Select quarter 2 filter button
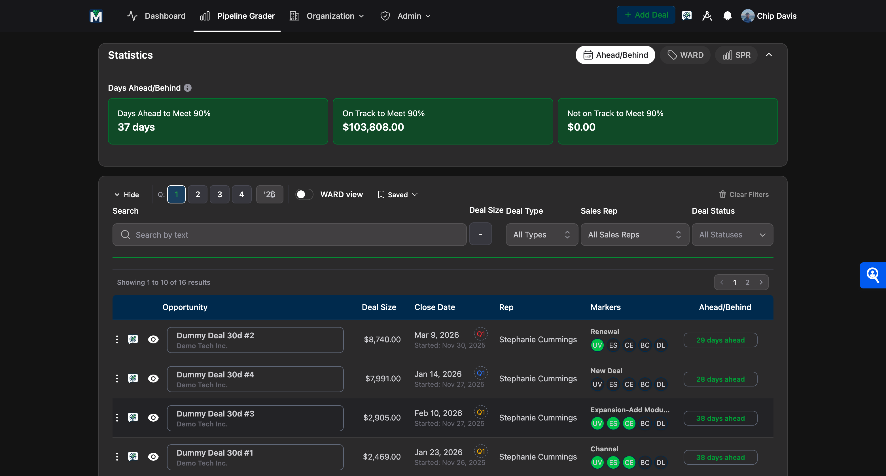This screenshot has width=886, height=476. (x=198, y=194)
